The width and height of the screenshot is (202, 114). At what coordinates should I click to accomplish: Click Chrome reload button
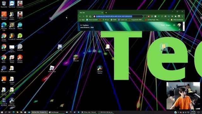(x=87, y=16)
